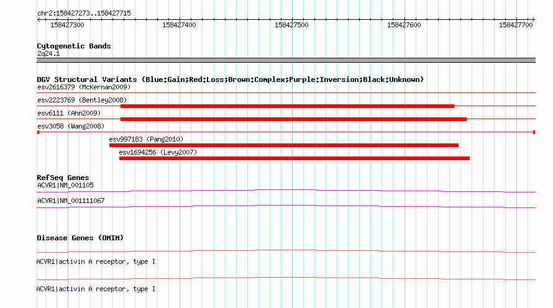This screenshot has height=308, width=553.
Task: Click ACVR1|NM_001111067 transcript label
Action: click(x=71, y=201)
